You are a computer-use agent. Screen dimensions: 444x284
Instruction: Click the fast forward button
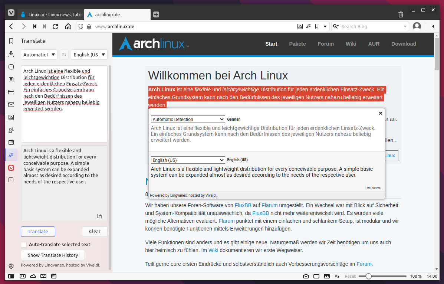pos(45,26)
